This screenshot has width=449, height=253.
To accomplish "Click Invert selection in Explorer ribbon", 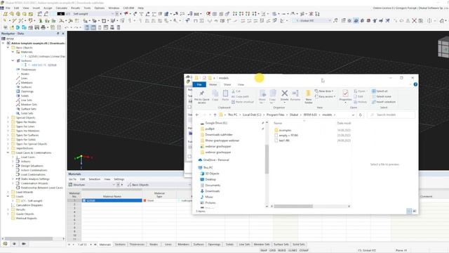I will [384, 102].
